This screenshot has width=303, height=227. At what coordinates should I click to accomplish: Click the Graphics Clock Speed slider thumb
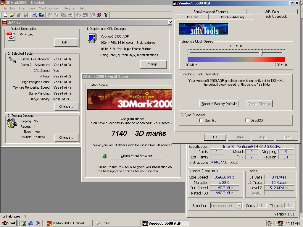[x=261, y=53]
